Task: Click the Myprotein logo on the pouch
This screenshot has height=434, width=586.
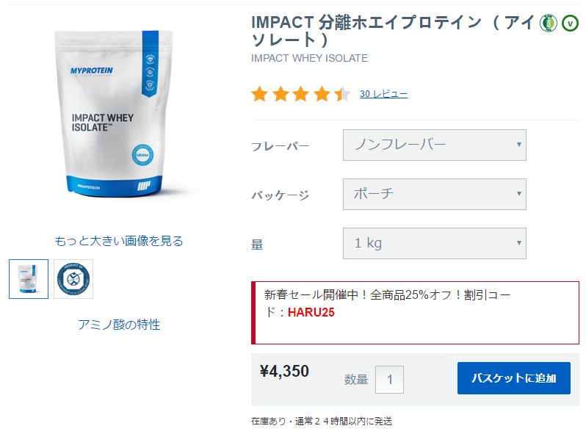Action: (91, 70)
